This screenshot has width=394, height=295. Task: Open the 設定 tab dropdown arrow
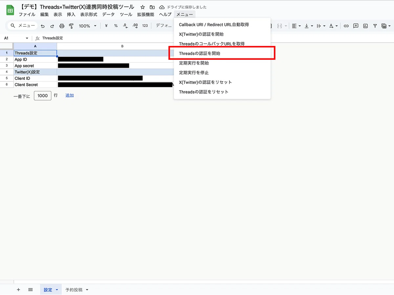[57, 290]
